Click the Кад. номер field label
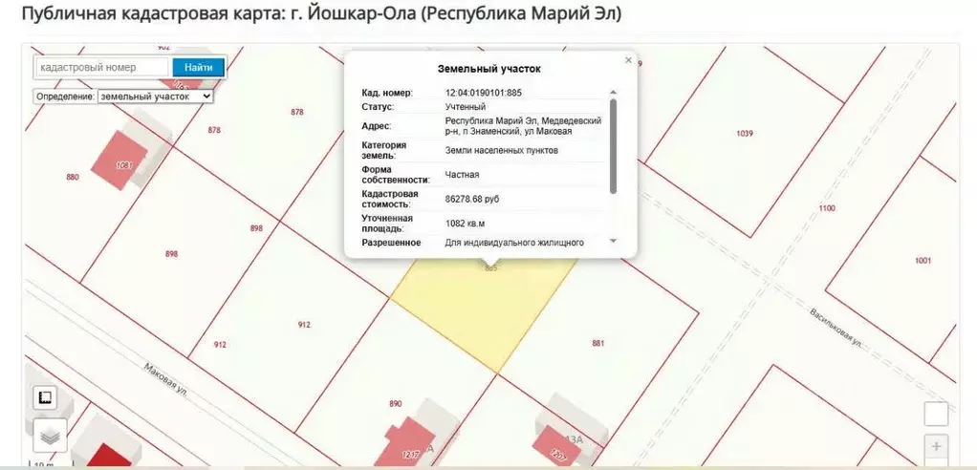Image resolution: width=977 pixels, height=470 pixels. tap(387, 93)
